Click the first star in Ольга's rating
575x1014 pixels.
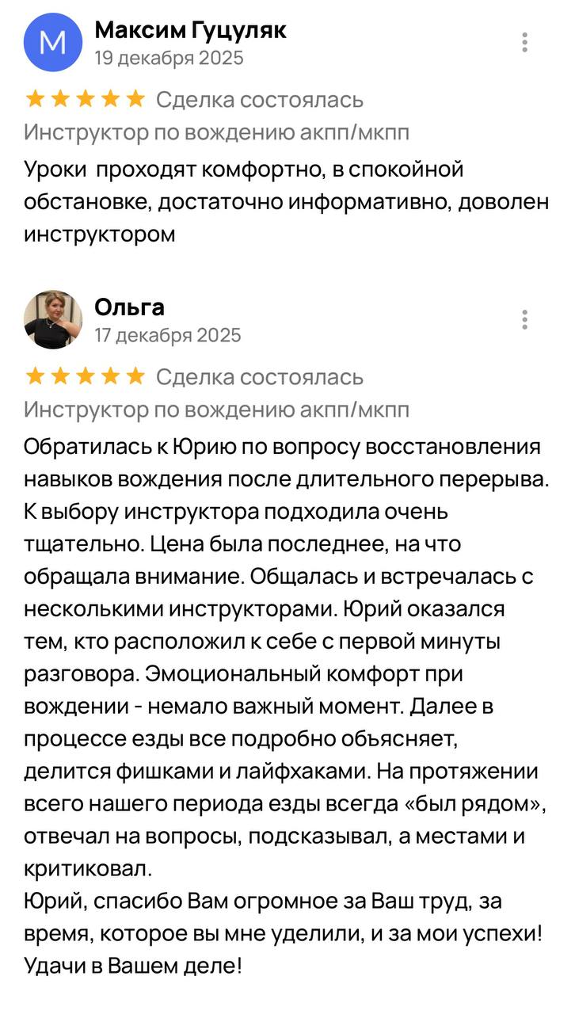pyautogui.click(x=36, y=376)
